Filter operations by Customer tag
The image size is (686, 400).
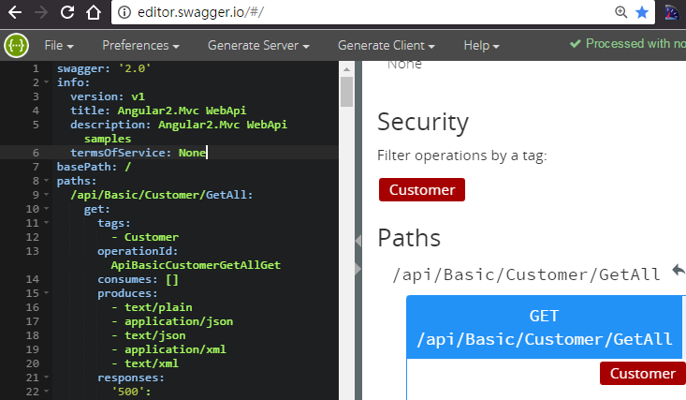point(422,190)
